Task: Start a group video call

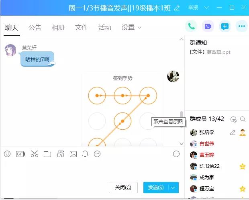Action: point(208,27)
